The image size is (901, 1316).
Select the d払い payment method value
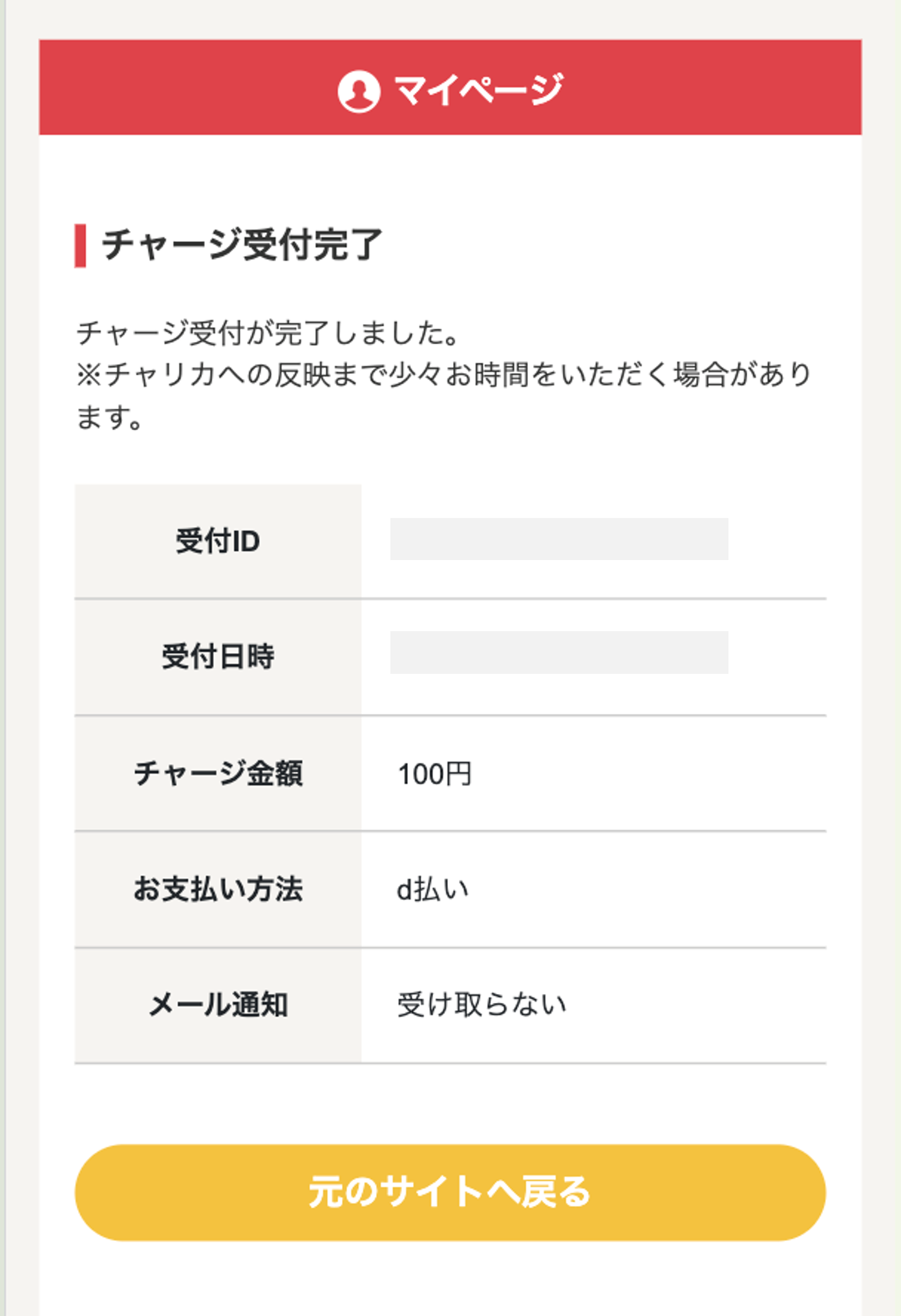click(x=432, y=890)
